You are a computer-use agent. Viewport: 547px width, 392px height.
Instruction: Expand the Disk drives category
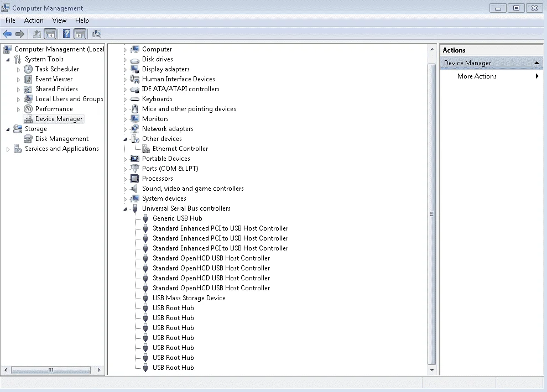[x=125, y=60]
